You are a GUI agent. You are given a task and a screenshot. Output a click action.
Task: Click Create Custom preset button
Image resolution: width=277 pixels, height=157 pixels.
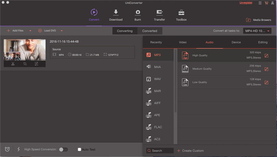click(190, 150)
